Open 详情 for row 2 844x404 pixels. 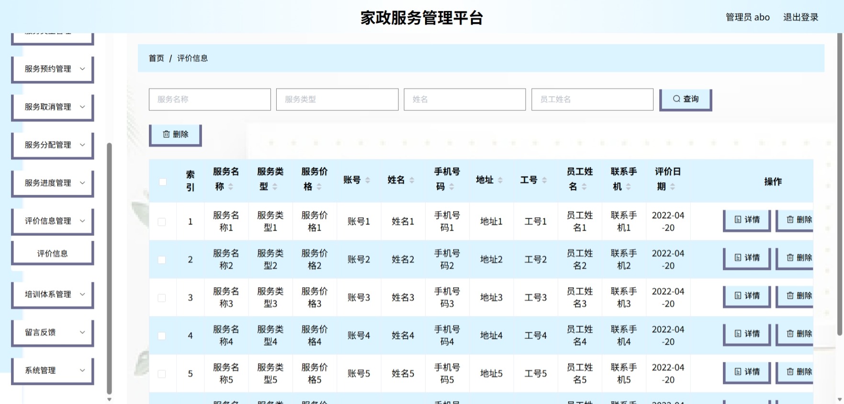pos(747,258)
